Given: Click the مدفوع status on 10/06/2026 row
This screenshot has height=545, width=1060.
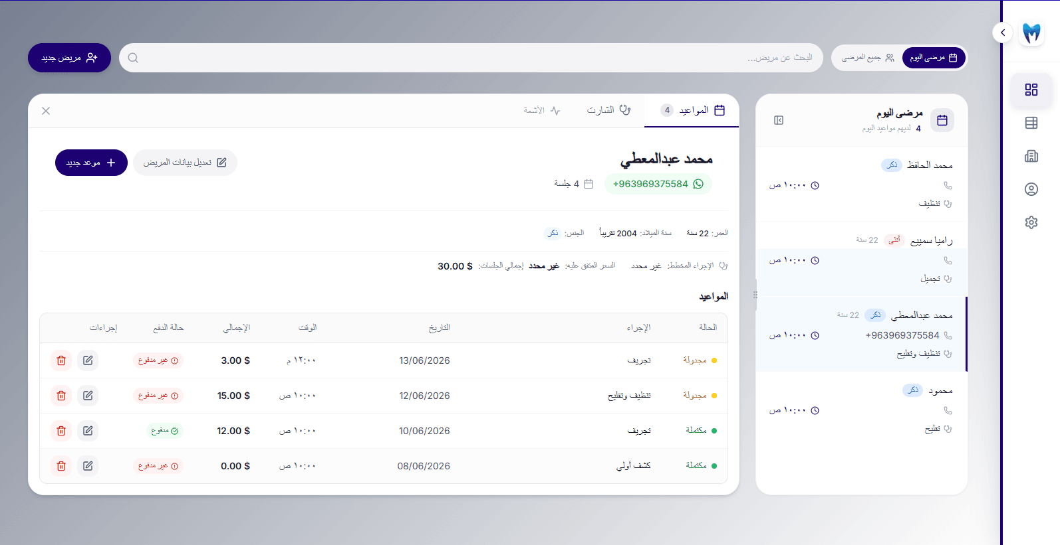Looking at the screenshot, I should pos(164,431).
